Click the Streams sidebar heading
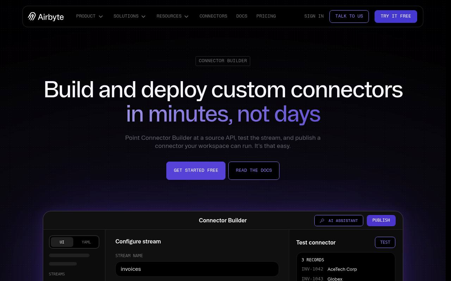Viewport: 451px width, 281px height. tap(57, 274)
